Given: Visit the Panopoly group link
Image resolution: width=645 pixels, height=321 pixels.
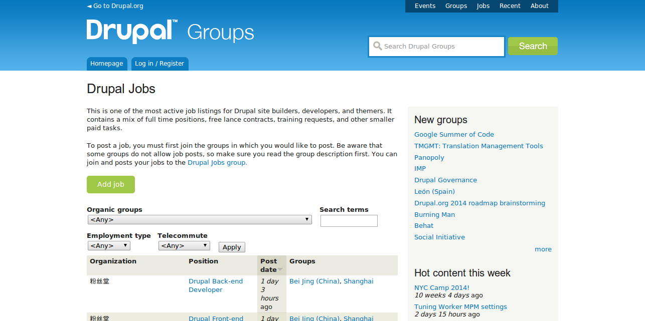Looking at the screenshot, I should click(429, 158).
